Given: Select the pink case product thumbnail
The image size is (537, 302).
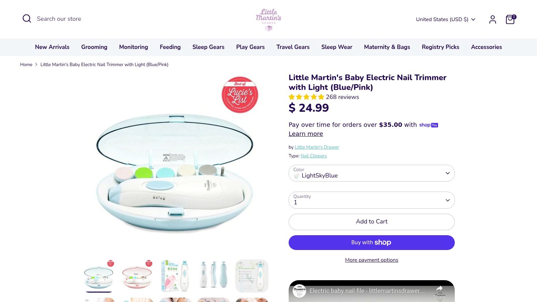Looking at the screenshot, I should [x=137, y=276].
